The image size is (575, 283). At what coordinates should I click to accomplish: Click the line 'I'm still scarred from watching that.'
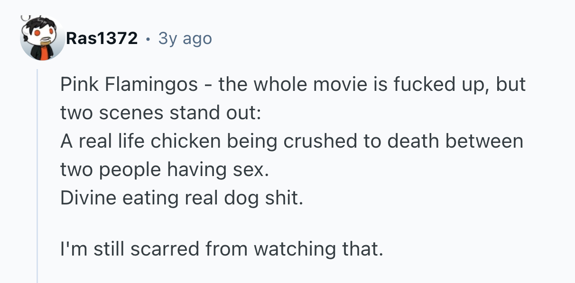(222, 248)
